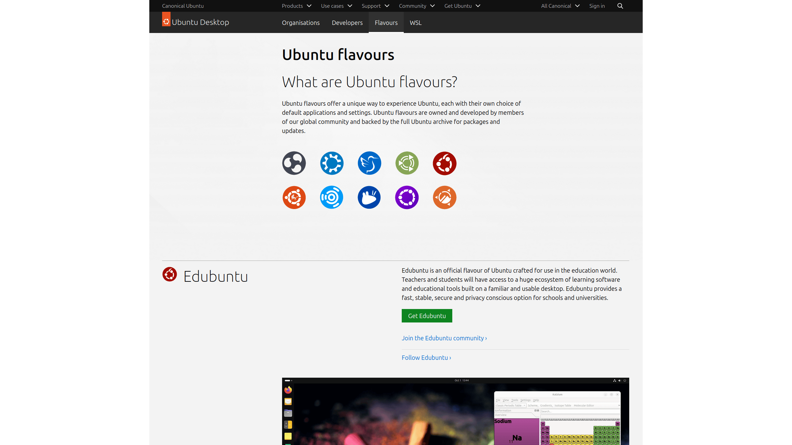Click the Edubuntu desktop screenshot thumbnail
Viewport: 792px width, 445px height.
[x=455, y=411]
